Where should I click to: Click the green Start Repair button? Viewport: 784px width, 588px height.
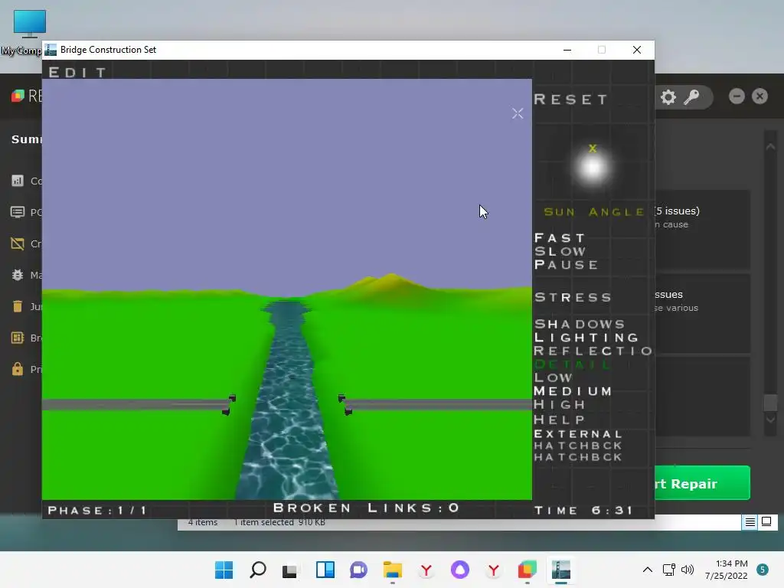coord(702,483)
